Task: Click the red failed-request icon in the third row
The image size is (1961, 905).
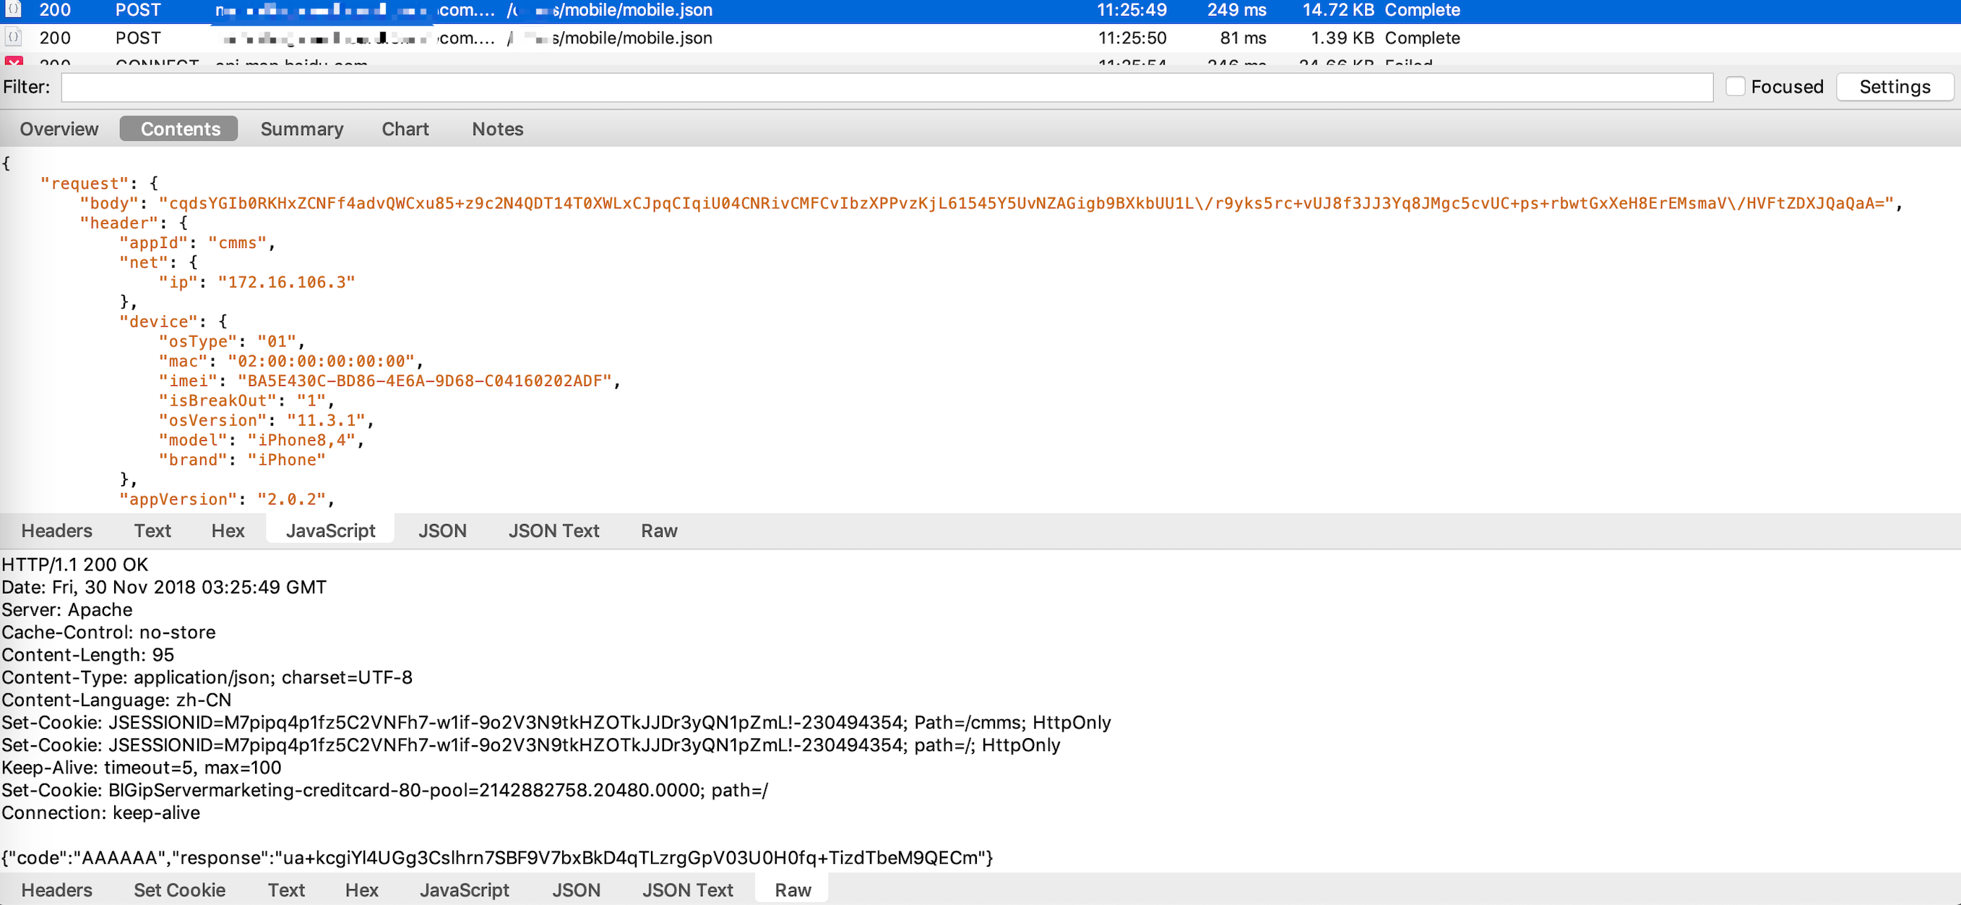Action: pos(13,61)
